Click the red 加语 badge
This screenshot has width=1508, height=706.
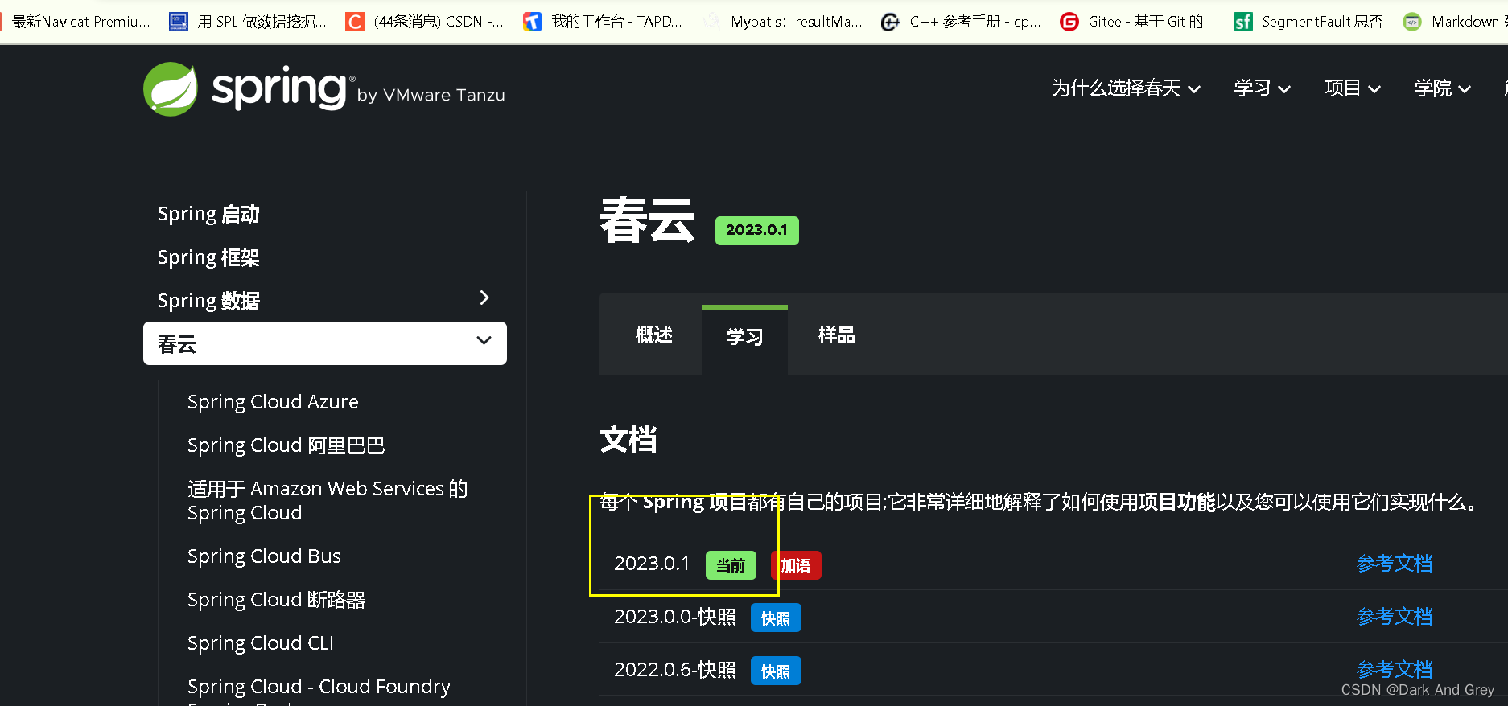(x=796, y=565)
